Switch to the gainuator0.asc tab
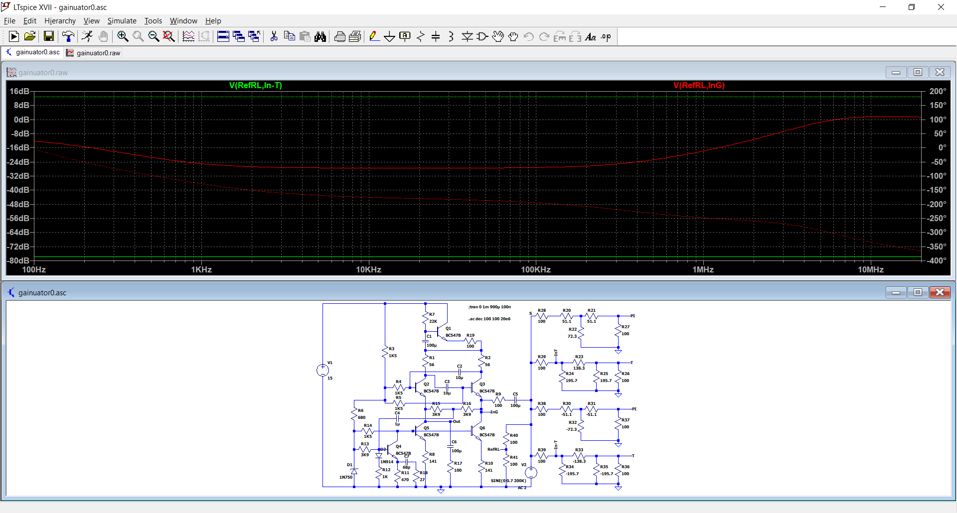Screen dimensions: 957x513 coord(32,52)
